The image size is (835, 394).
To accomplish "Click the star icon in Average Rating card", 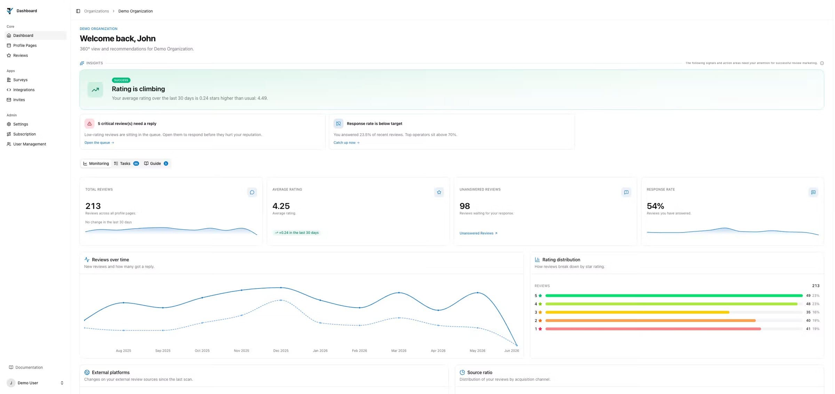I will (x=439, y=192).
